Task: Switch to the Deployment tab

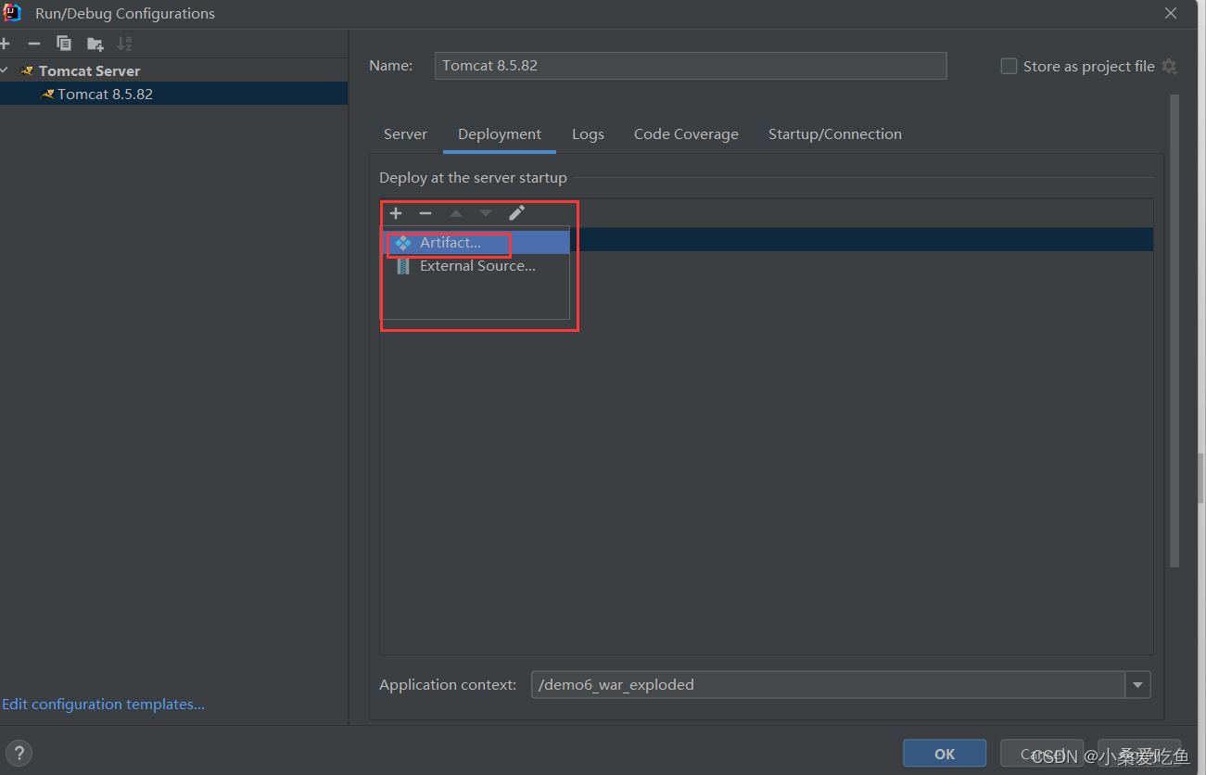Action: (500, 134)
